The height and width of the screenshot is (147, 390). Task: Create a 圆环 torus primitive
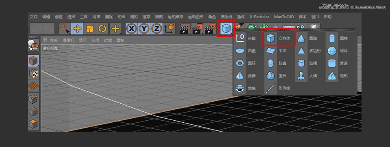[245, 63]
